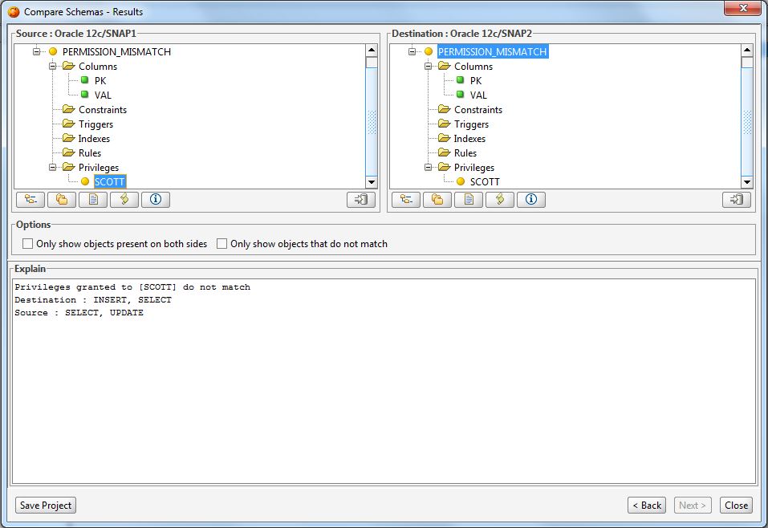The width and height of the screenshot is (768, 528).
Task: Collapse PERMISSION_MISMATCH node in Destination tree
Action: tap(412, 51)
